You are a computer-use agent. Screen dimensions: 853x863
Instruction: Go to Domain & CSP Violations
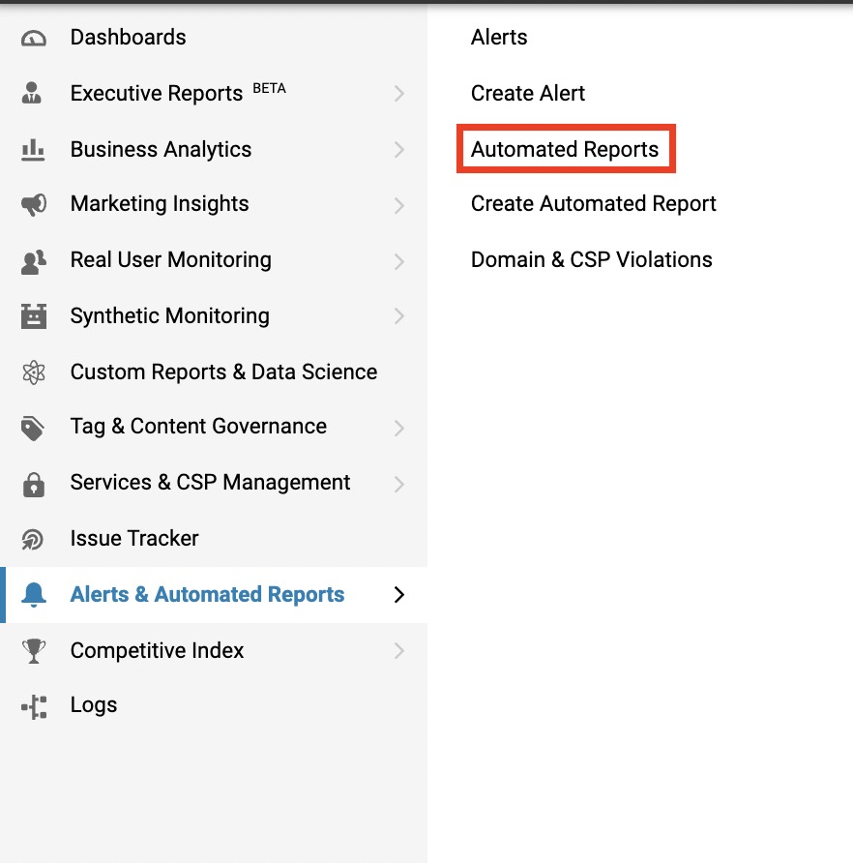click(x=592, y=260)
